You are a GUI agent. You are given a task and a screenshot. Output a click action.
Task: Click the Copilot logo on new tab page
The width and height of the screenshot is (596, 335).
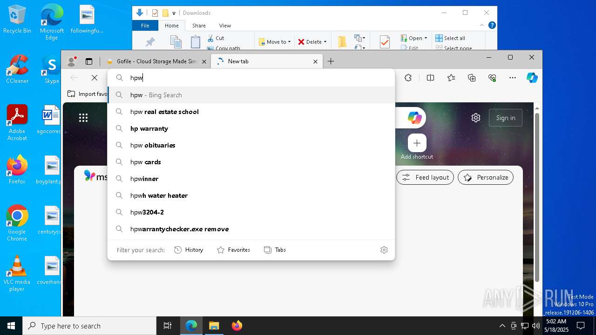[414, 118]
